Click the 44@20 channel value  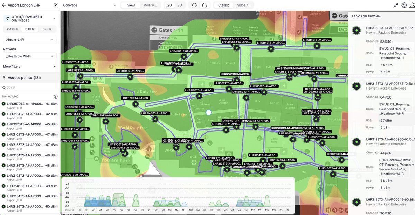[x=386, y=153]
